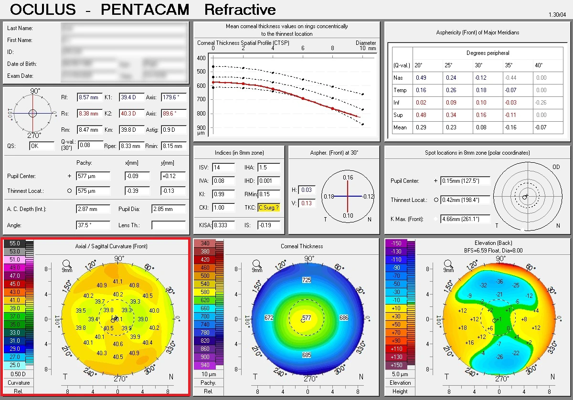Click the 10 µm step label under pachy scale
Image resolution: width=573 pixels, height=400 pixels.
(x=209, y=374)
